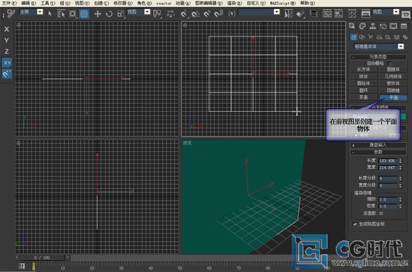
Task: Select the Move tool in toolbar
Action: click(x=98, y=14)
